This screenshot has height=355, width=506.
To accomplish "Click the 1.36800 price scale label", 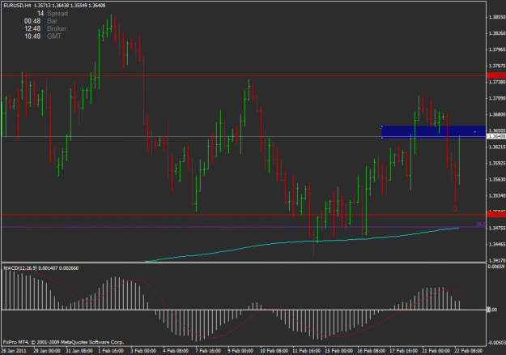I will click(x=497, y=114).
